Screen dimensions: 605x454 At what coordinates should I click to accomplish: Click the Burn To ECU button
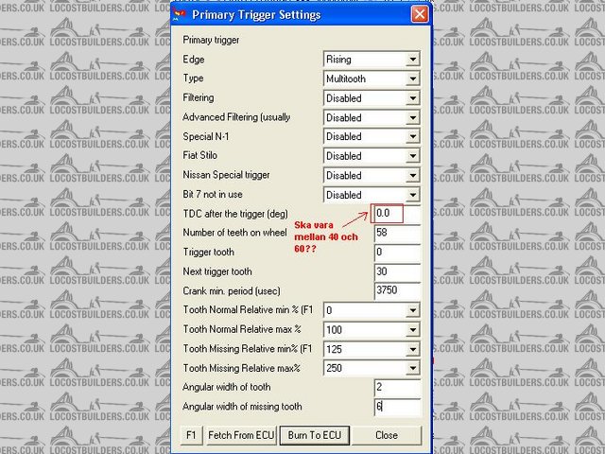coord(315,435)
